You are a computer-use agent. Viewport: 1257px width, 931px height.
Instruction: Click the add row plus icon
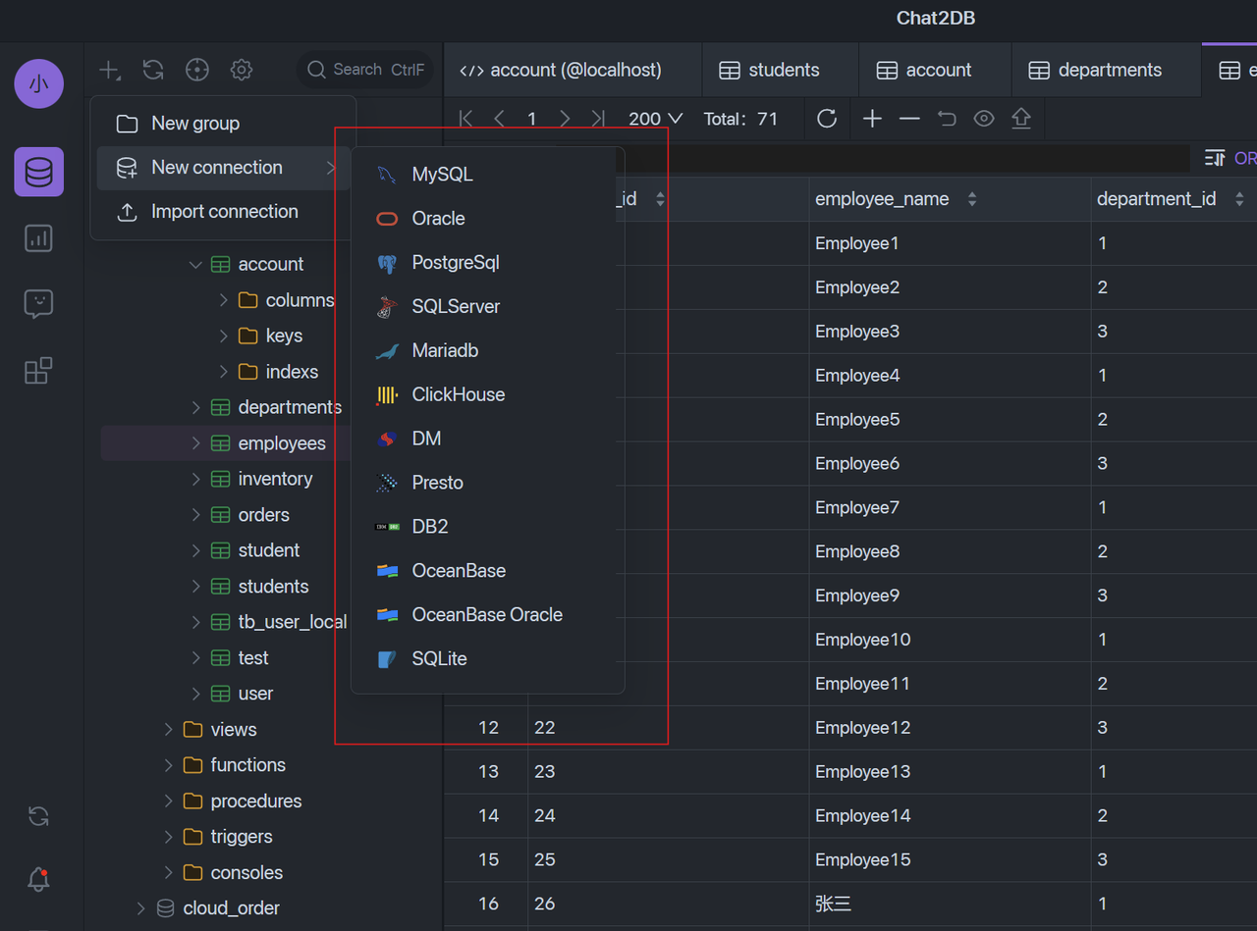point(872,119)
